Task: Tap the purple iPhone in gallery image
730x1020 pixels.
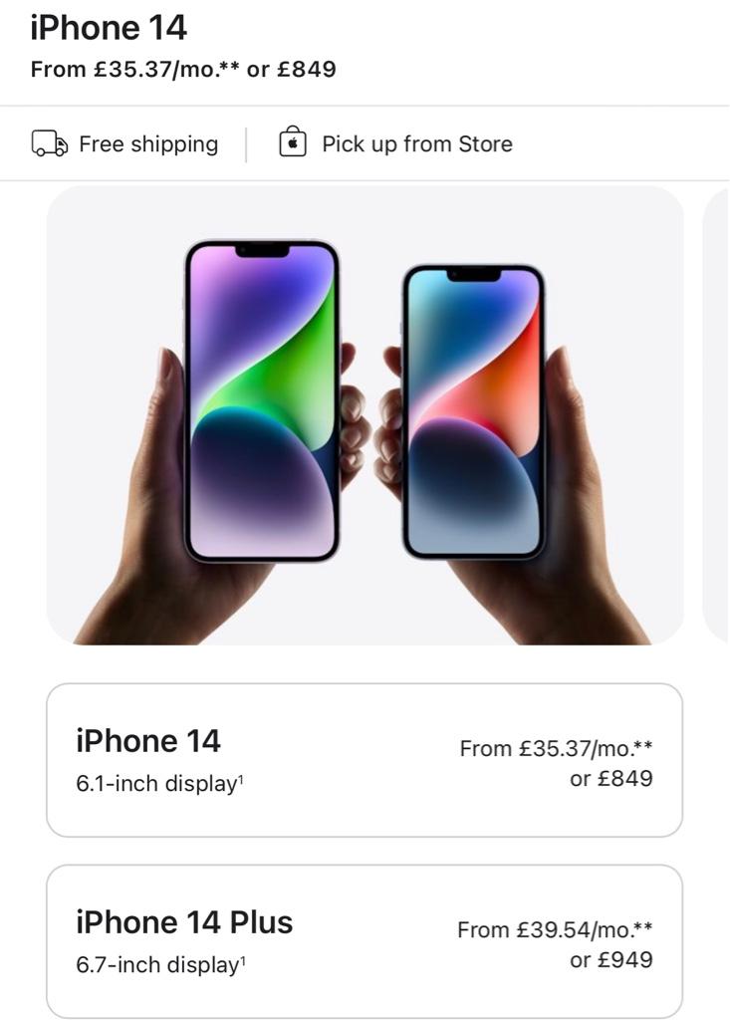Action: (262, 400)
